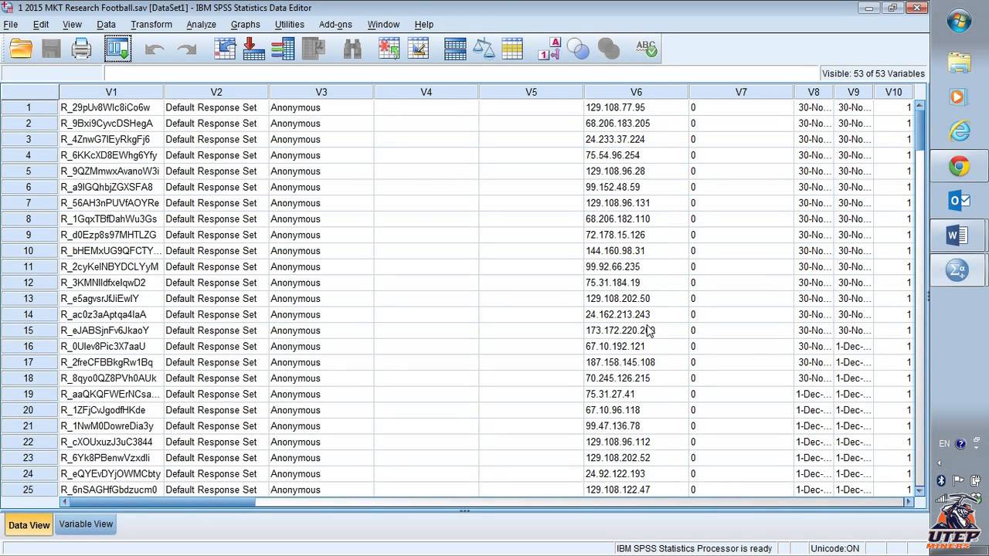Click the Insert cases icon
The height and width of the screenshot is (556, 989).
[389, 49]
